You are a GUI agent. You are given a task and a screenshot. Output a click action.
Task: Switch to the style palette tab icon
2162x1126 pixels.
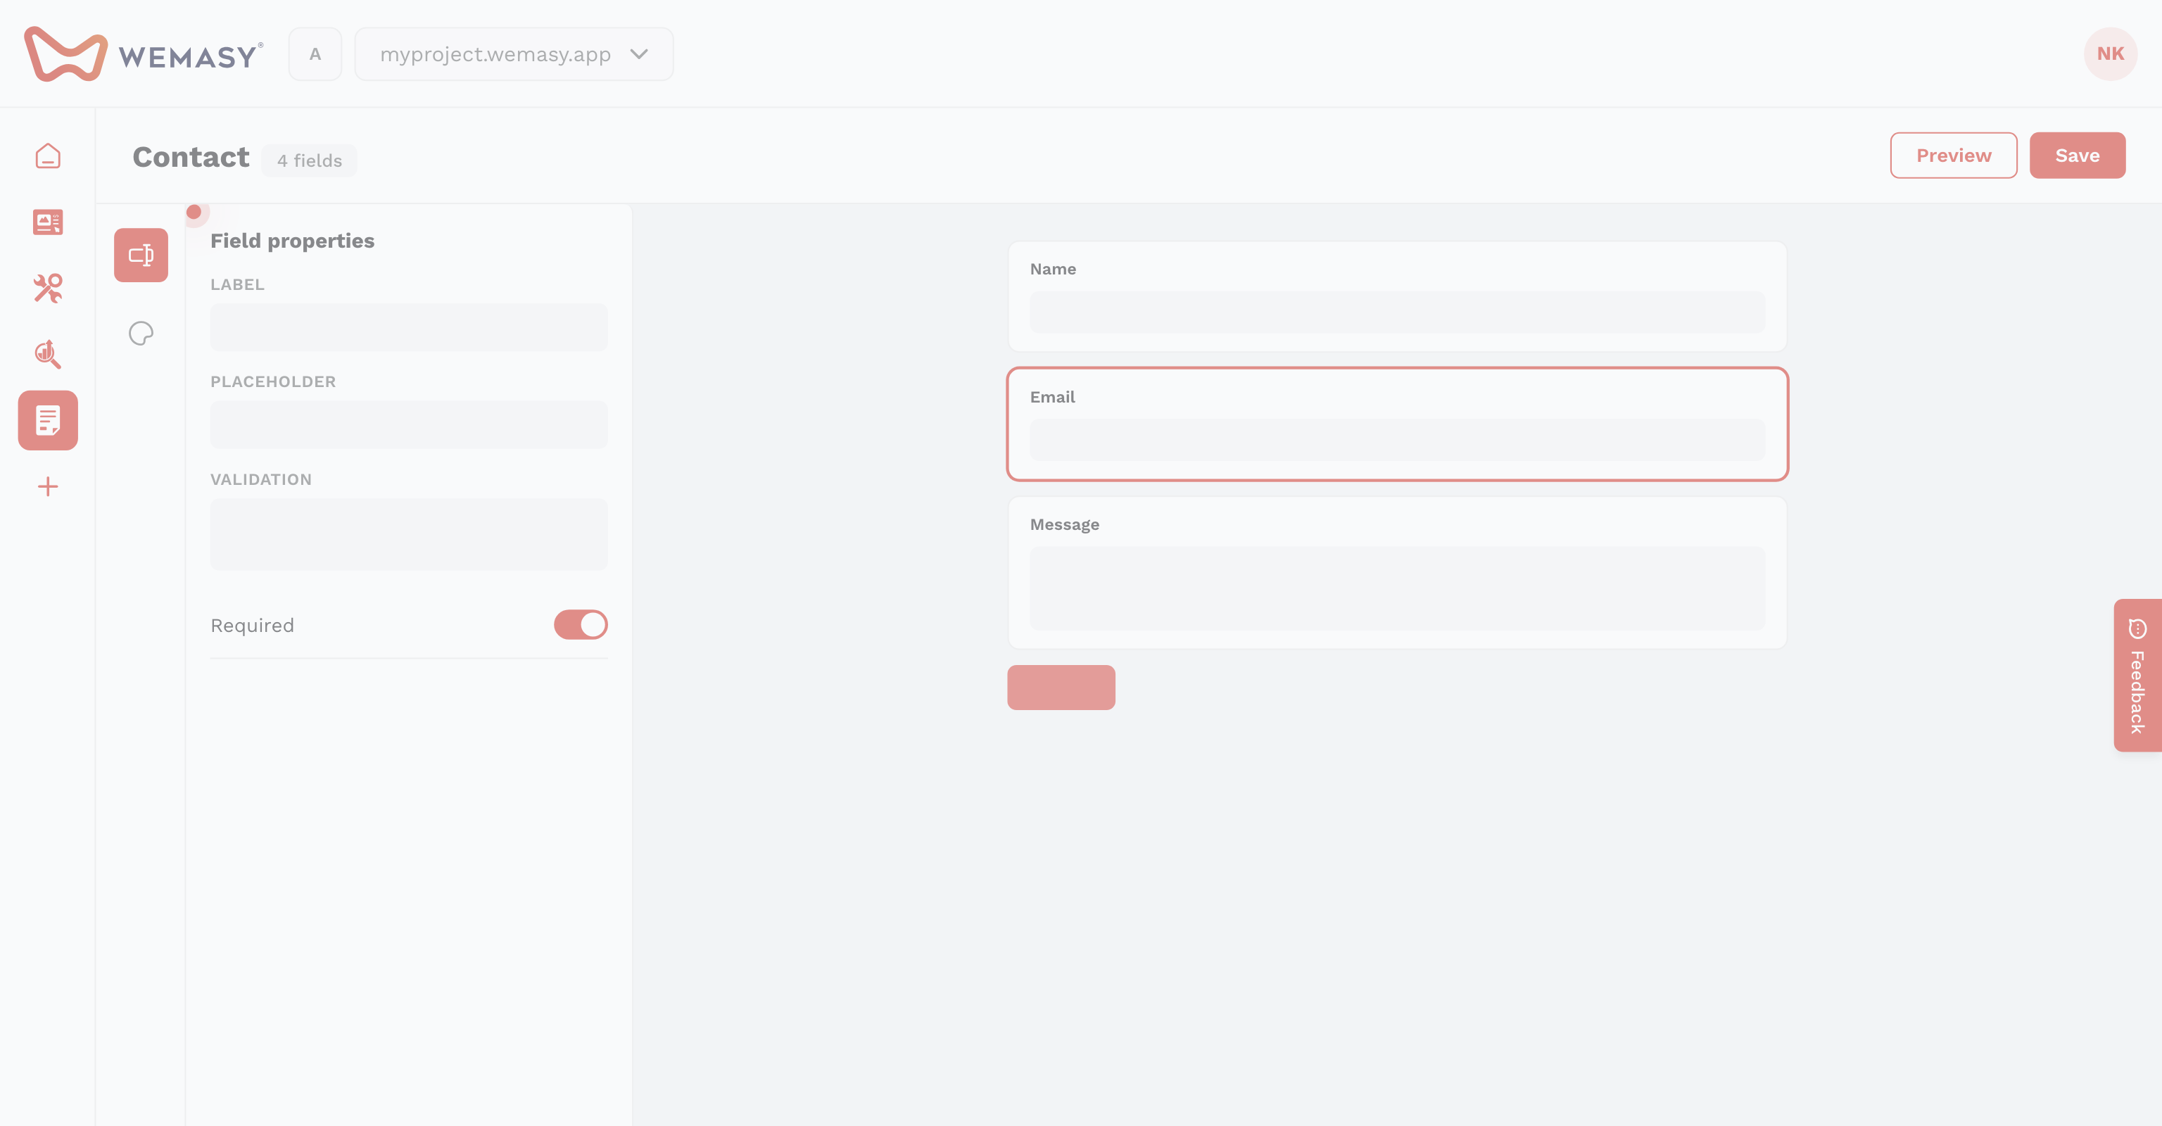coord(141,333)
